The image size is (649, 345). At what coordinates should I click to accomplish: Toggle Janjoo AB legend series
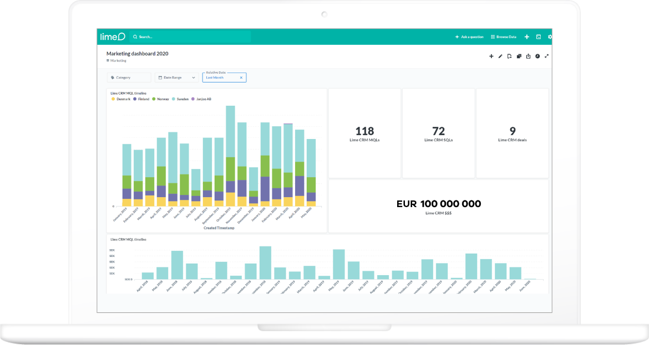[201, 99]
